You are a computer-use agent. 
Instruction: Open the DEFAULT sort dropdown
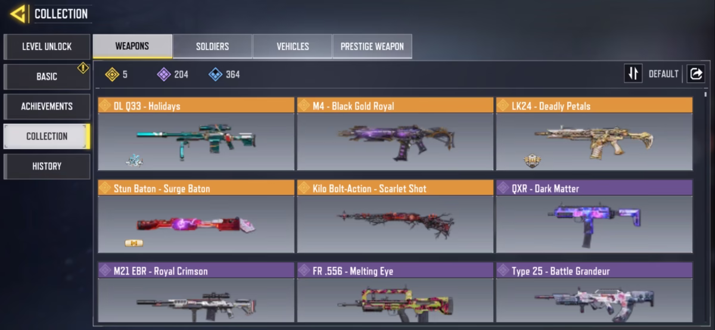point(663,74)
